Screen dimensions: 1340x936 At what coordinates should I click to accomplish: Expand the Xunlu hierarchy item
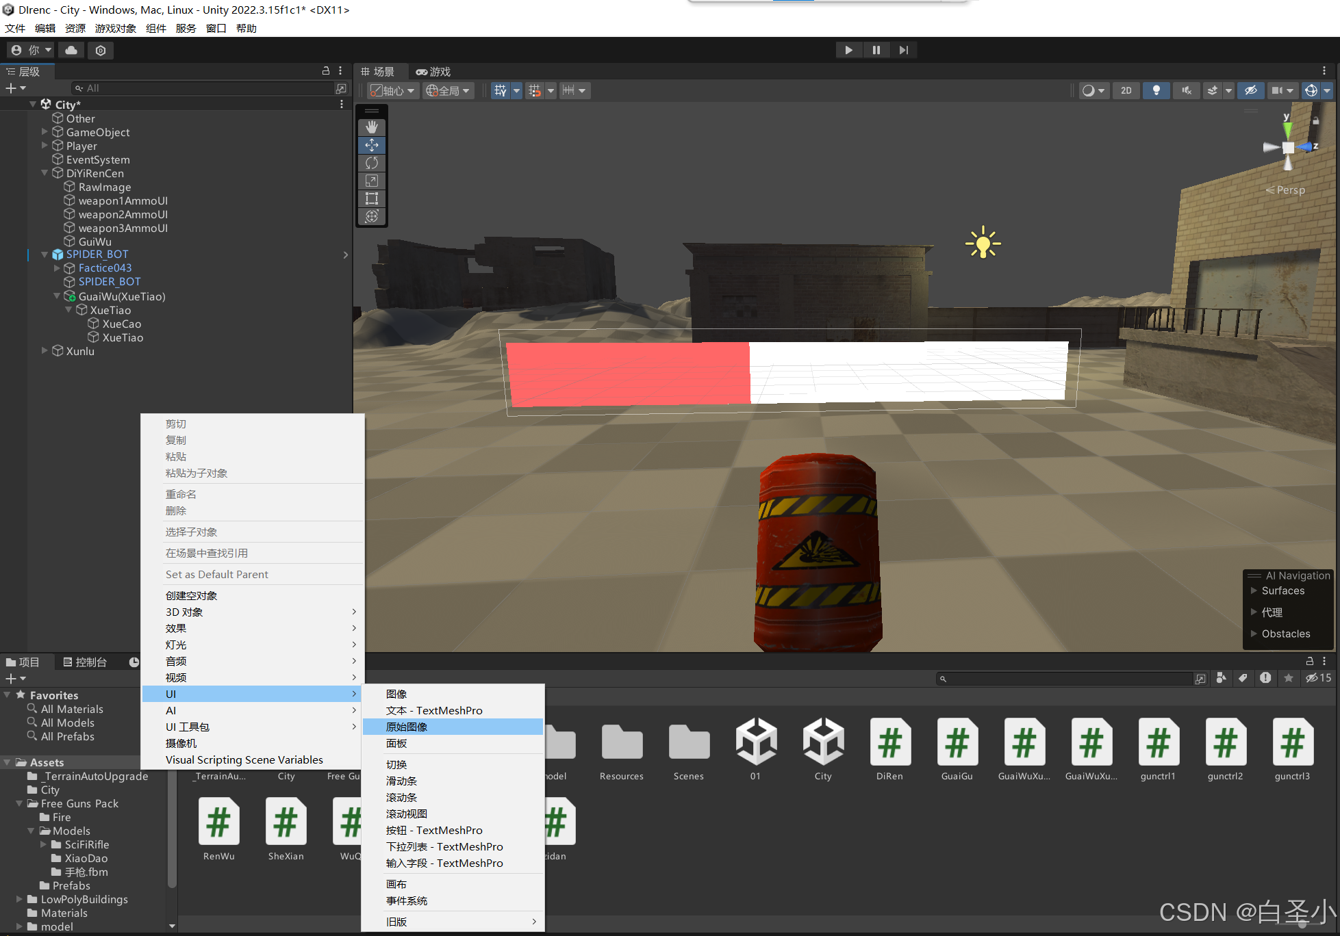click(x=45, y=351)
